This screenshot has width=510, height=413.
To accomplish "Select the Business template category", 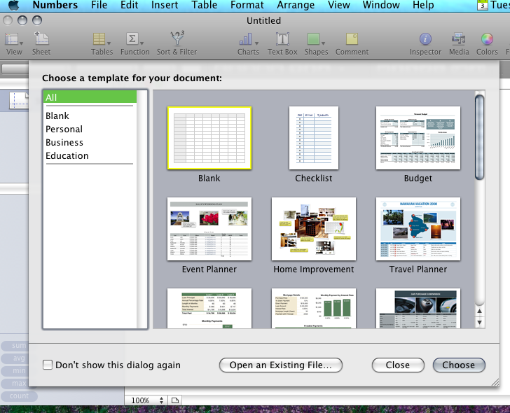I will click(90, 142).
